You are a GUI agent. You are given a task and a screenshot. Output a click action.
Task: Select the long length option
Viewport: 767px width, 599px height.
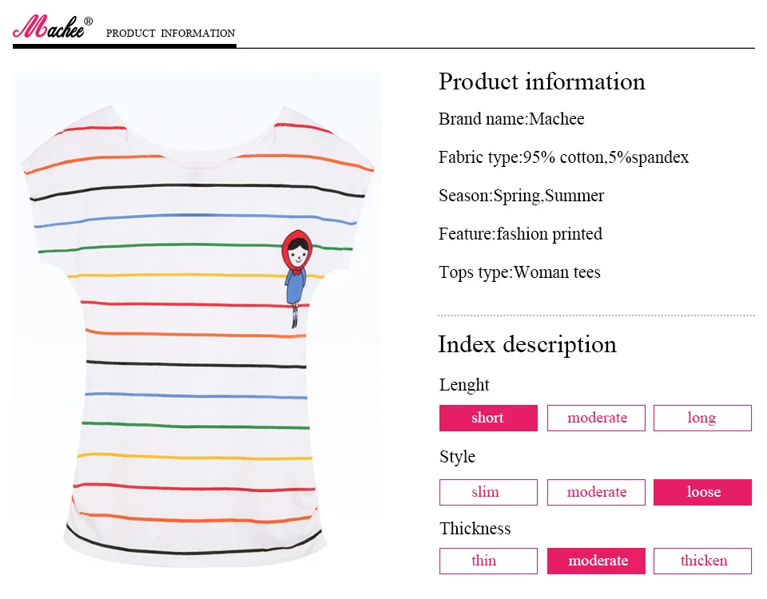702,418
